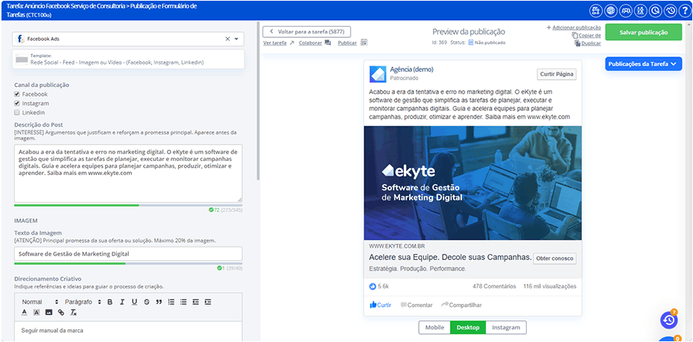Screen dimensions: 693x342
Task: Click Obter conosco button in ad preview
Action: point(554,259)
